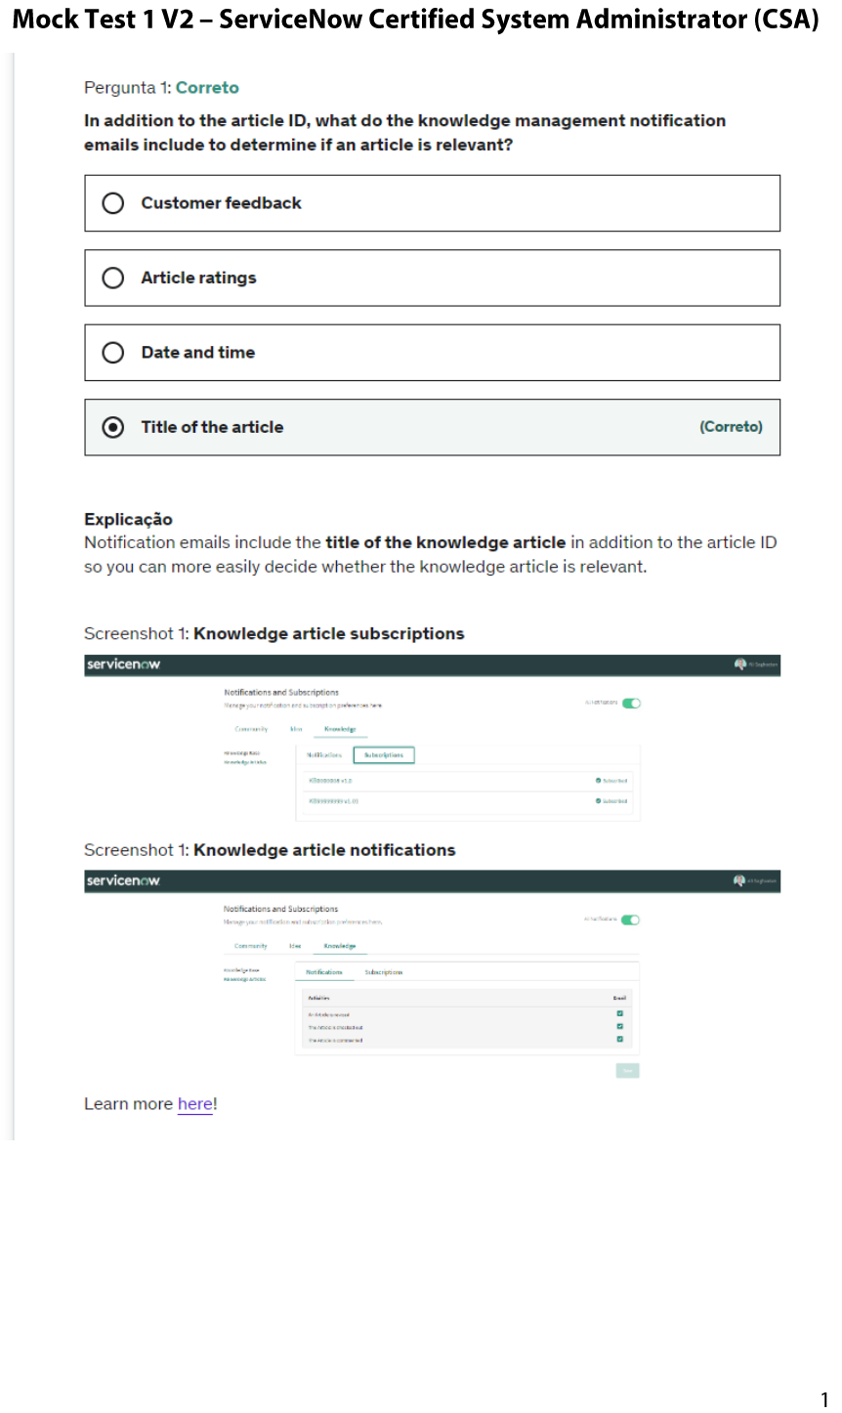
Task: Uncheck Email for "The Article is checked out"
Action: click(x=619, y=1026)
